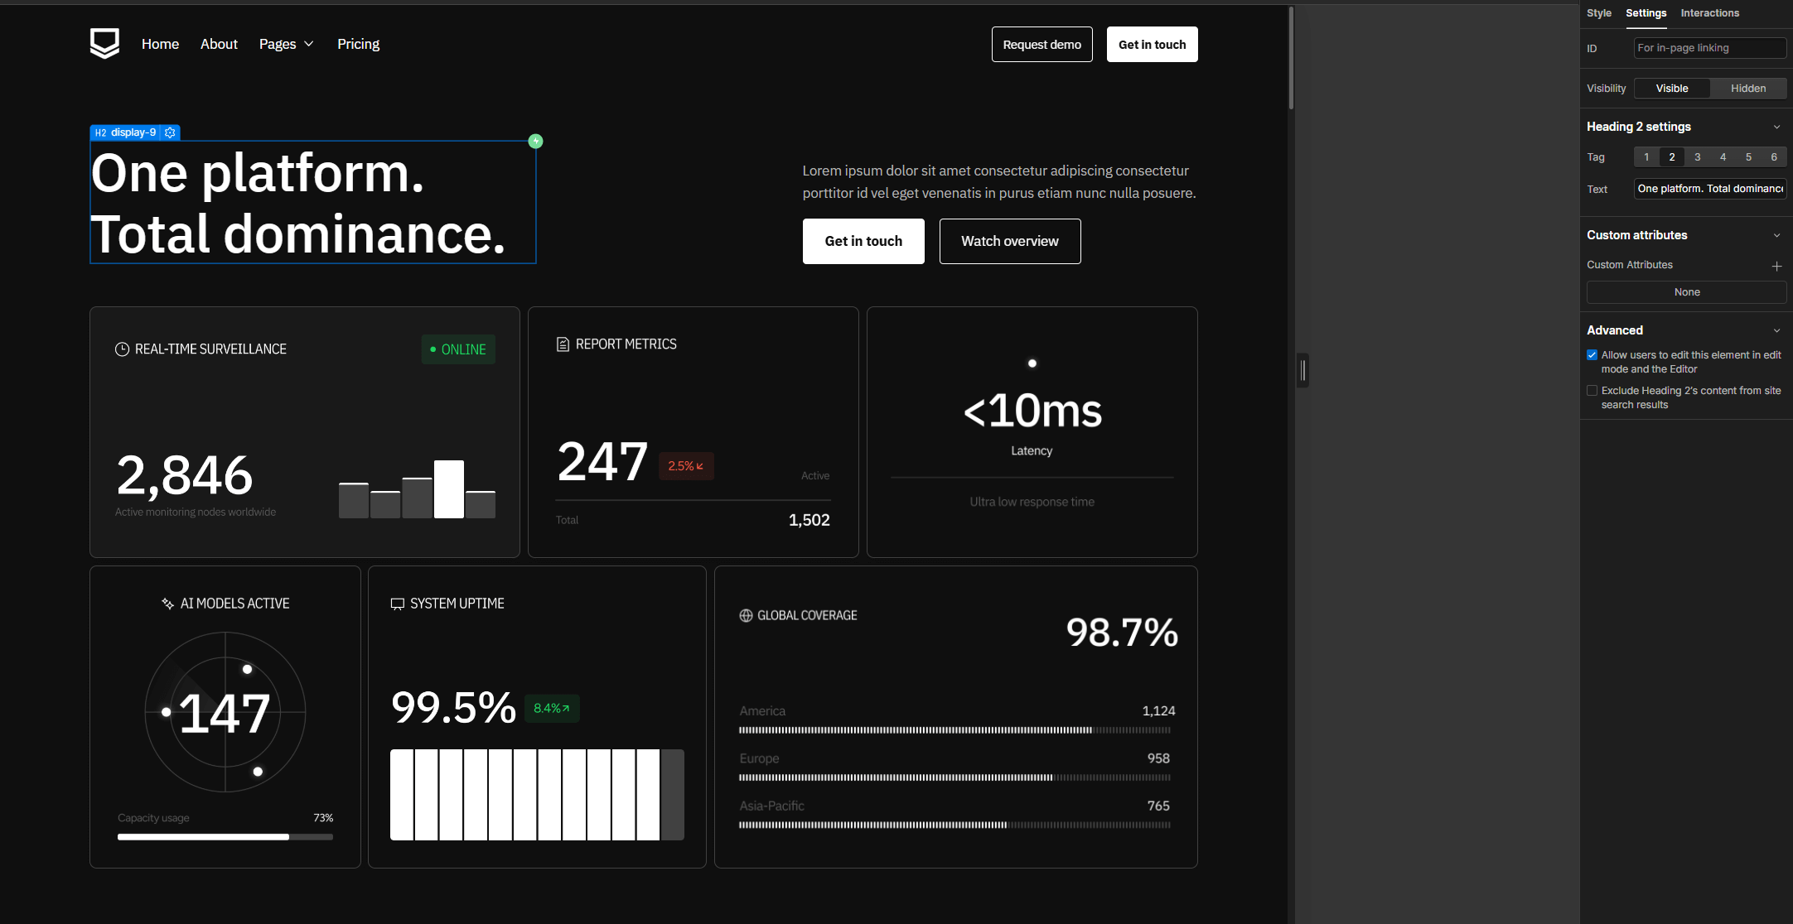Screen dimensions: 1793x924
Task: Click the globe icon beside Global Coverage
Action: 746,615
